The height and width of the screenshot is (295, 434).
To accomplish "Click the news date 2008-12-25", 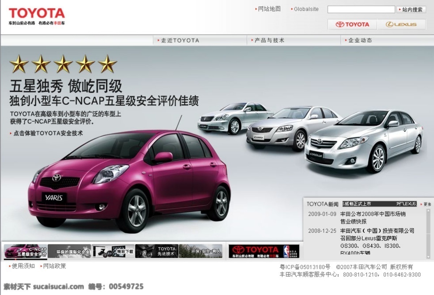I will coord(322,231).
